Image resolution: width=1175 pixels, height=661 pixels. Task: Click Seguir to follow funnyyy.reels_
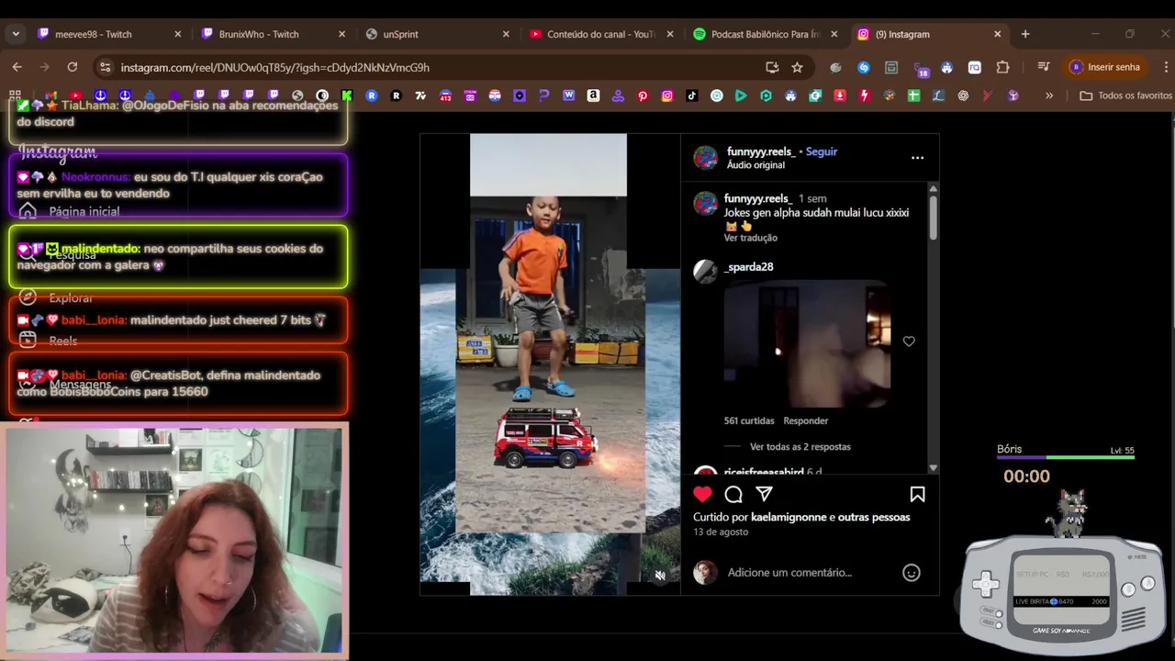point(821,151)
